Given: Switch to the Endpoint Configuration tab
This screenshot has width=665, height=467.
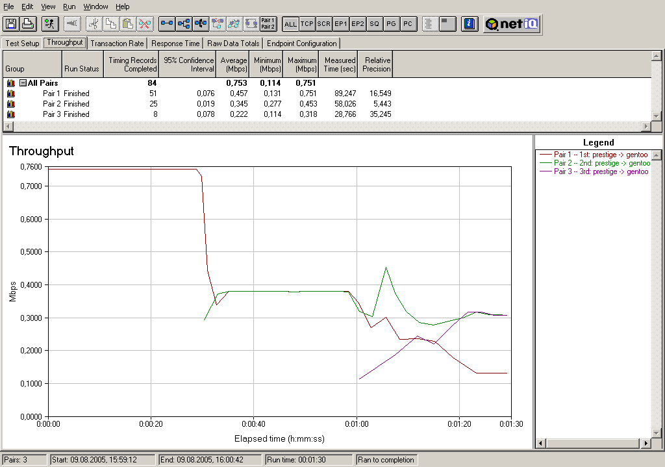Looking at the screenshot, I should 301,44.
